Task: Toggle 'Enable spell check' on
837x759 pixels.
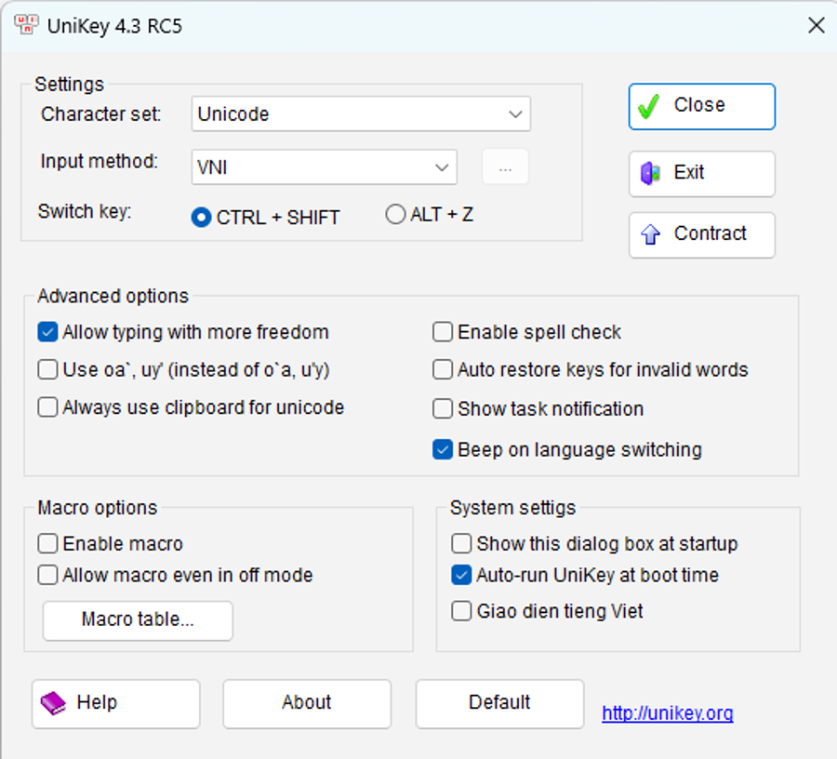Action: tap(443, 332)
